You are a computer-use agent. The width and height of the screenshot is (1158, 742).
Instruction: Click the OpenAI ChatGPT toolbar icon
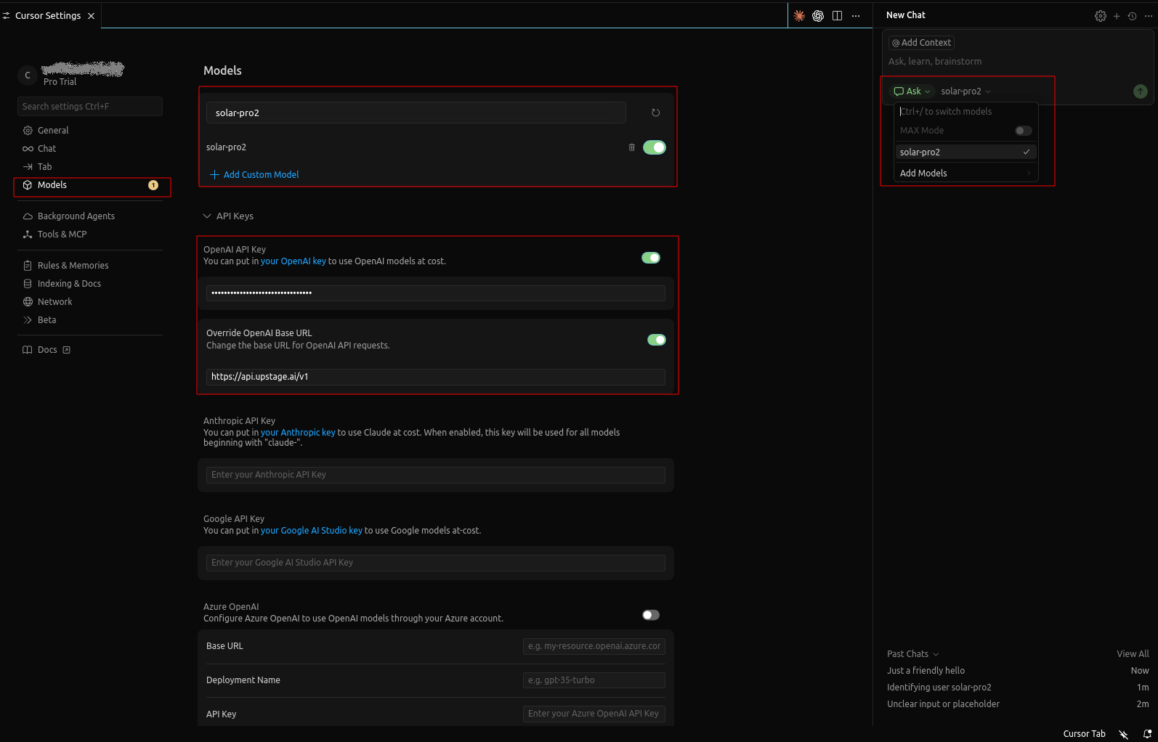click(x=818, y=15)
